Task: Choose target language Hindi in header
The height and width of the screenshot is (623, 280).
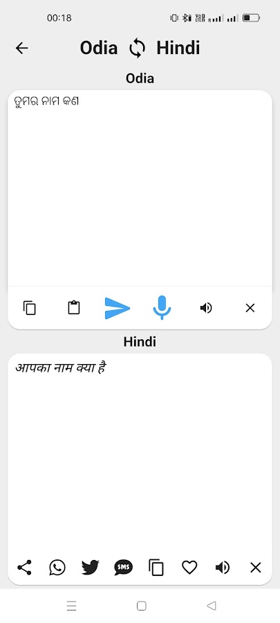Action: [x=178, y=48]
